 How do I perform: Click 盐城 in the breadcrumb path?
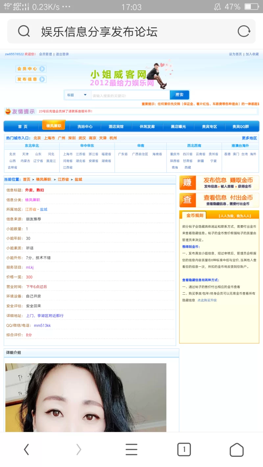[78, 179]
